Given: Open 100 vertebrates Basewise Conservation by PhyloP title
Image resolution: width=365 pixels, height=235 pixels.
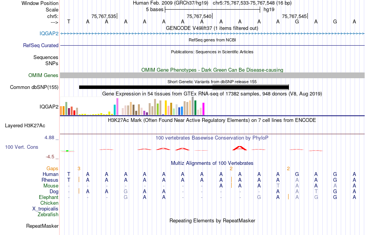Looking at the screenshot, I should tap(212, 138).
